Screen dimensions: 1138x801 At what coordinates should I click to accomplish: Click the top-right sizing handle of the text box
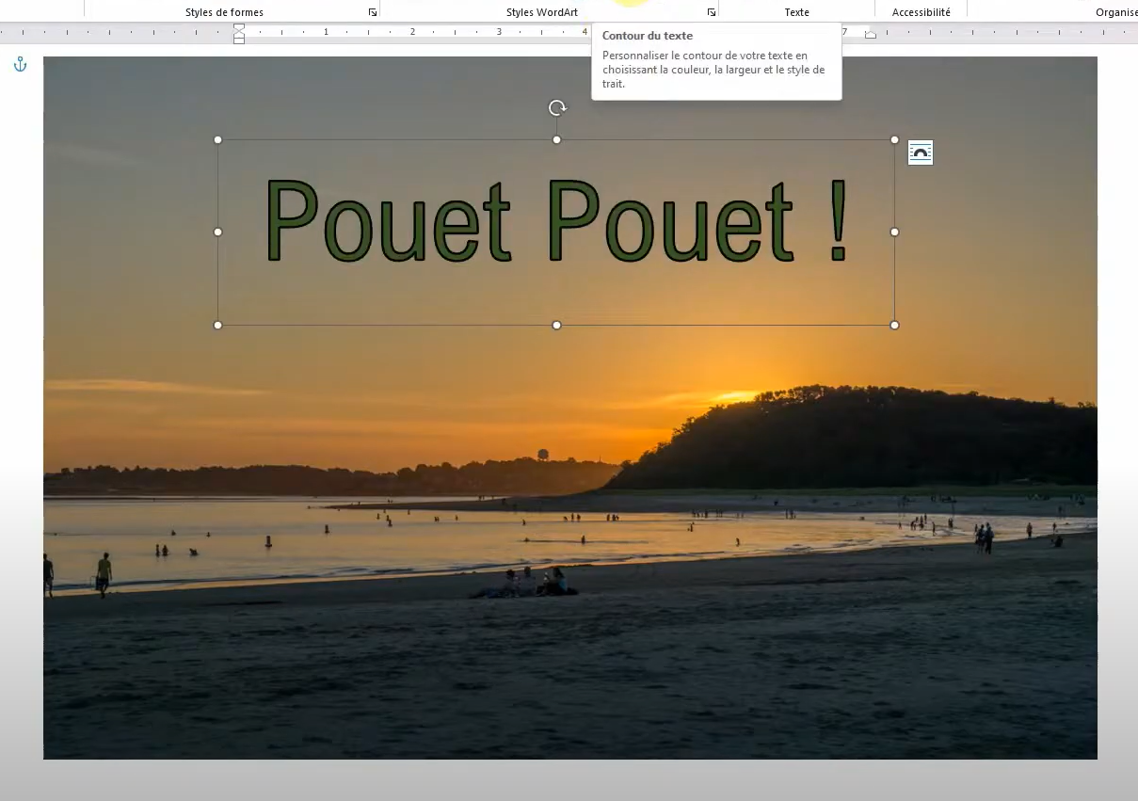coord(895,140)
